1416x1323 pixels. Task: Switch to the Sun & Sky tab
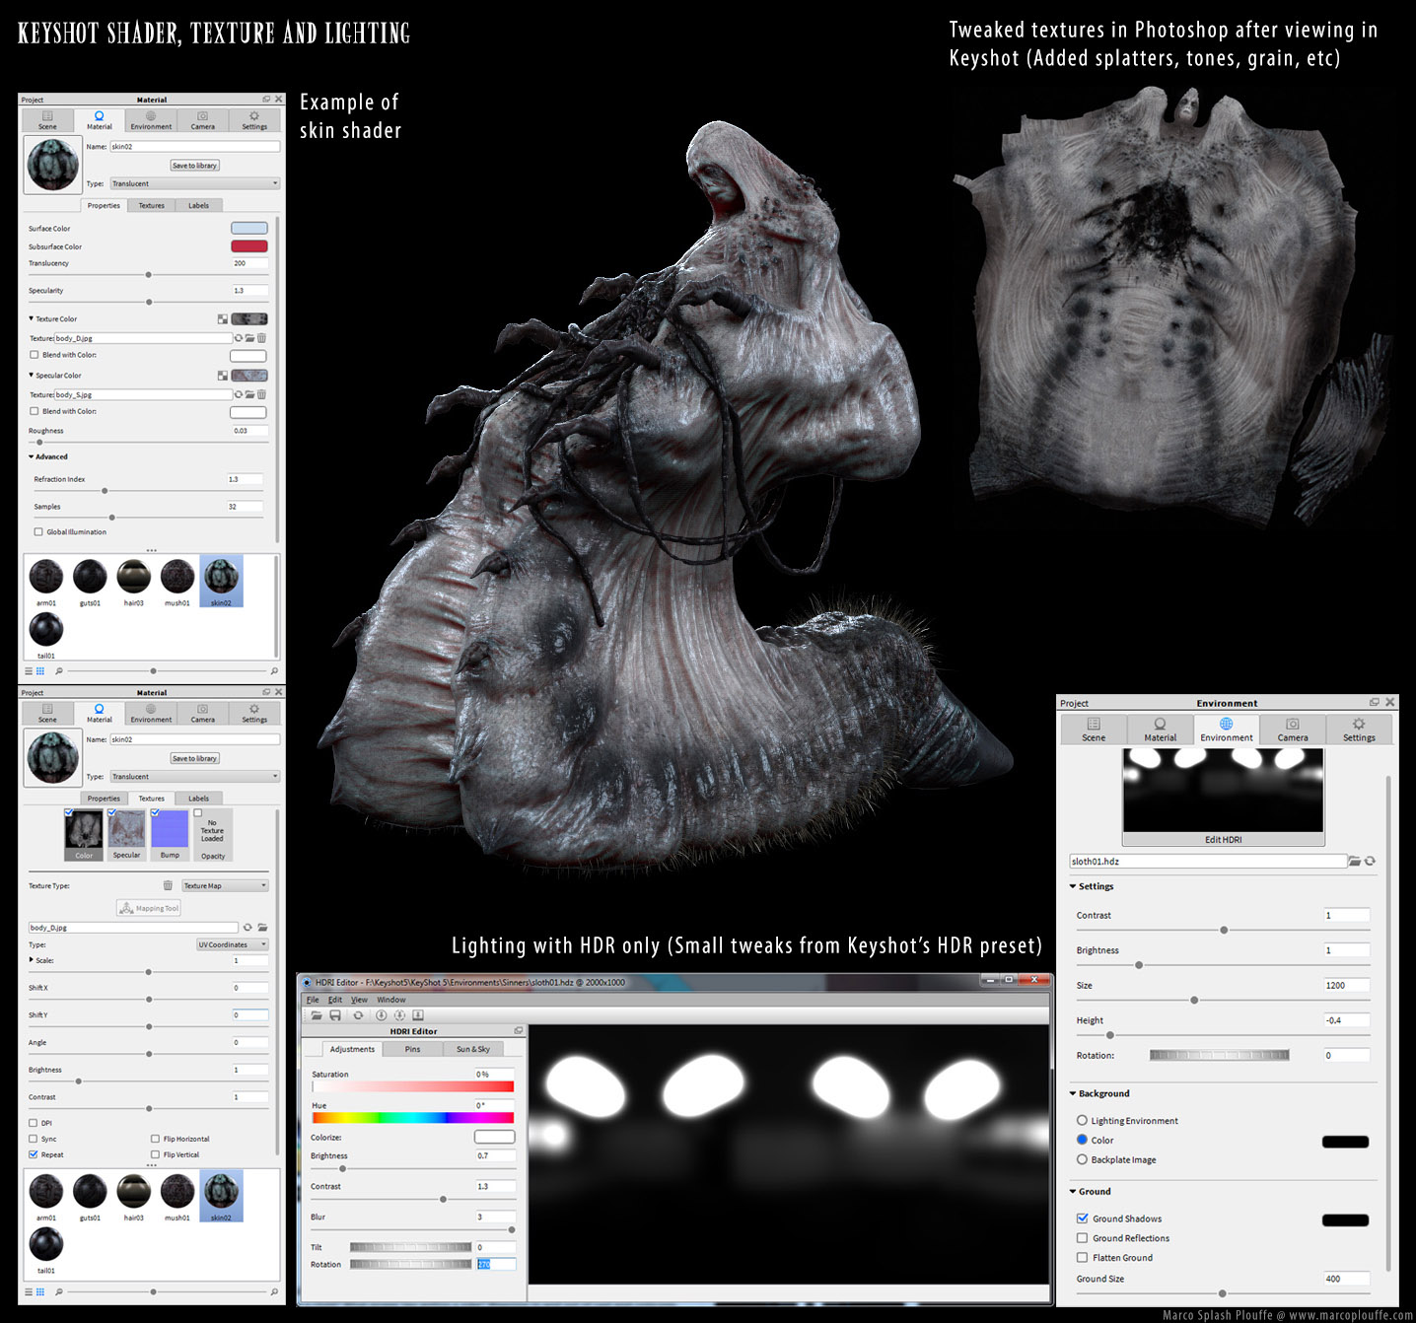(x=472, y=1049)
